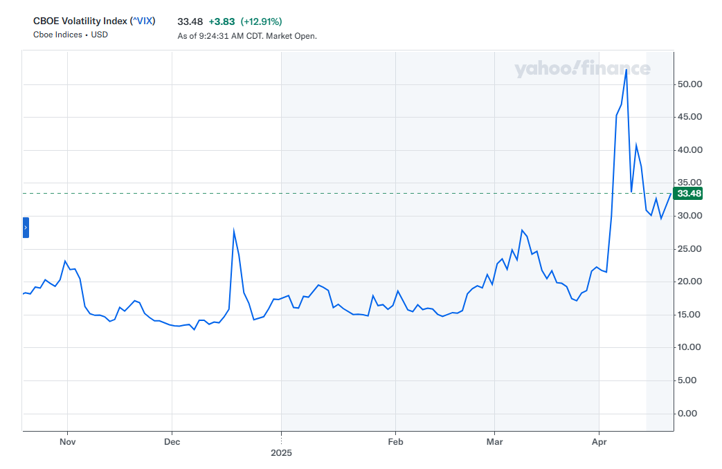Click the April peak of the VIX line
The width and height of the screenshot is (722, 469).
tap(626, 71)
